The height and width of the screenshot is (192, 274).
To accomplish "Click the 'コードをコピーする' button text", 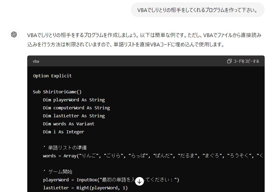I will (x=246, y=61).
